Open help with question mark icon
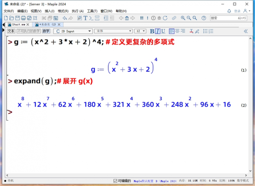 (x=204, y=18)
